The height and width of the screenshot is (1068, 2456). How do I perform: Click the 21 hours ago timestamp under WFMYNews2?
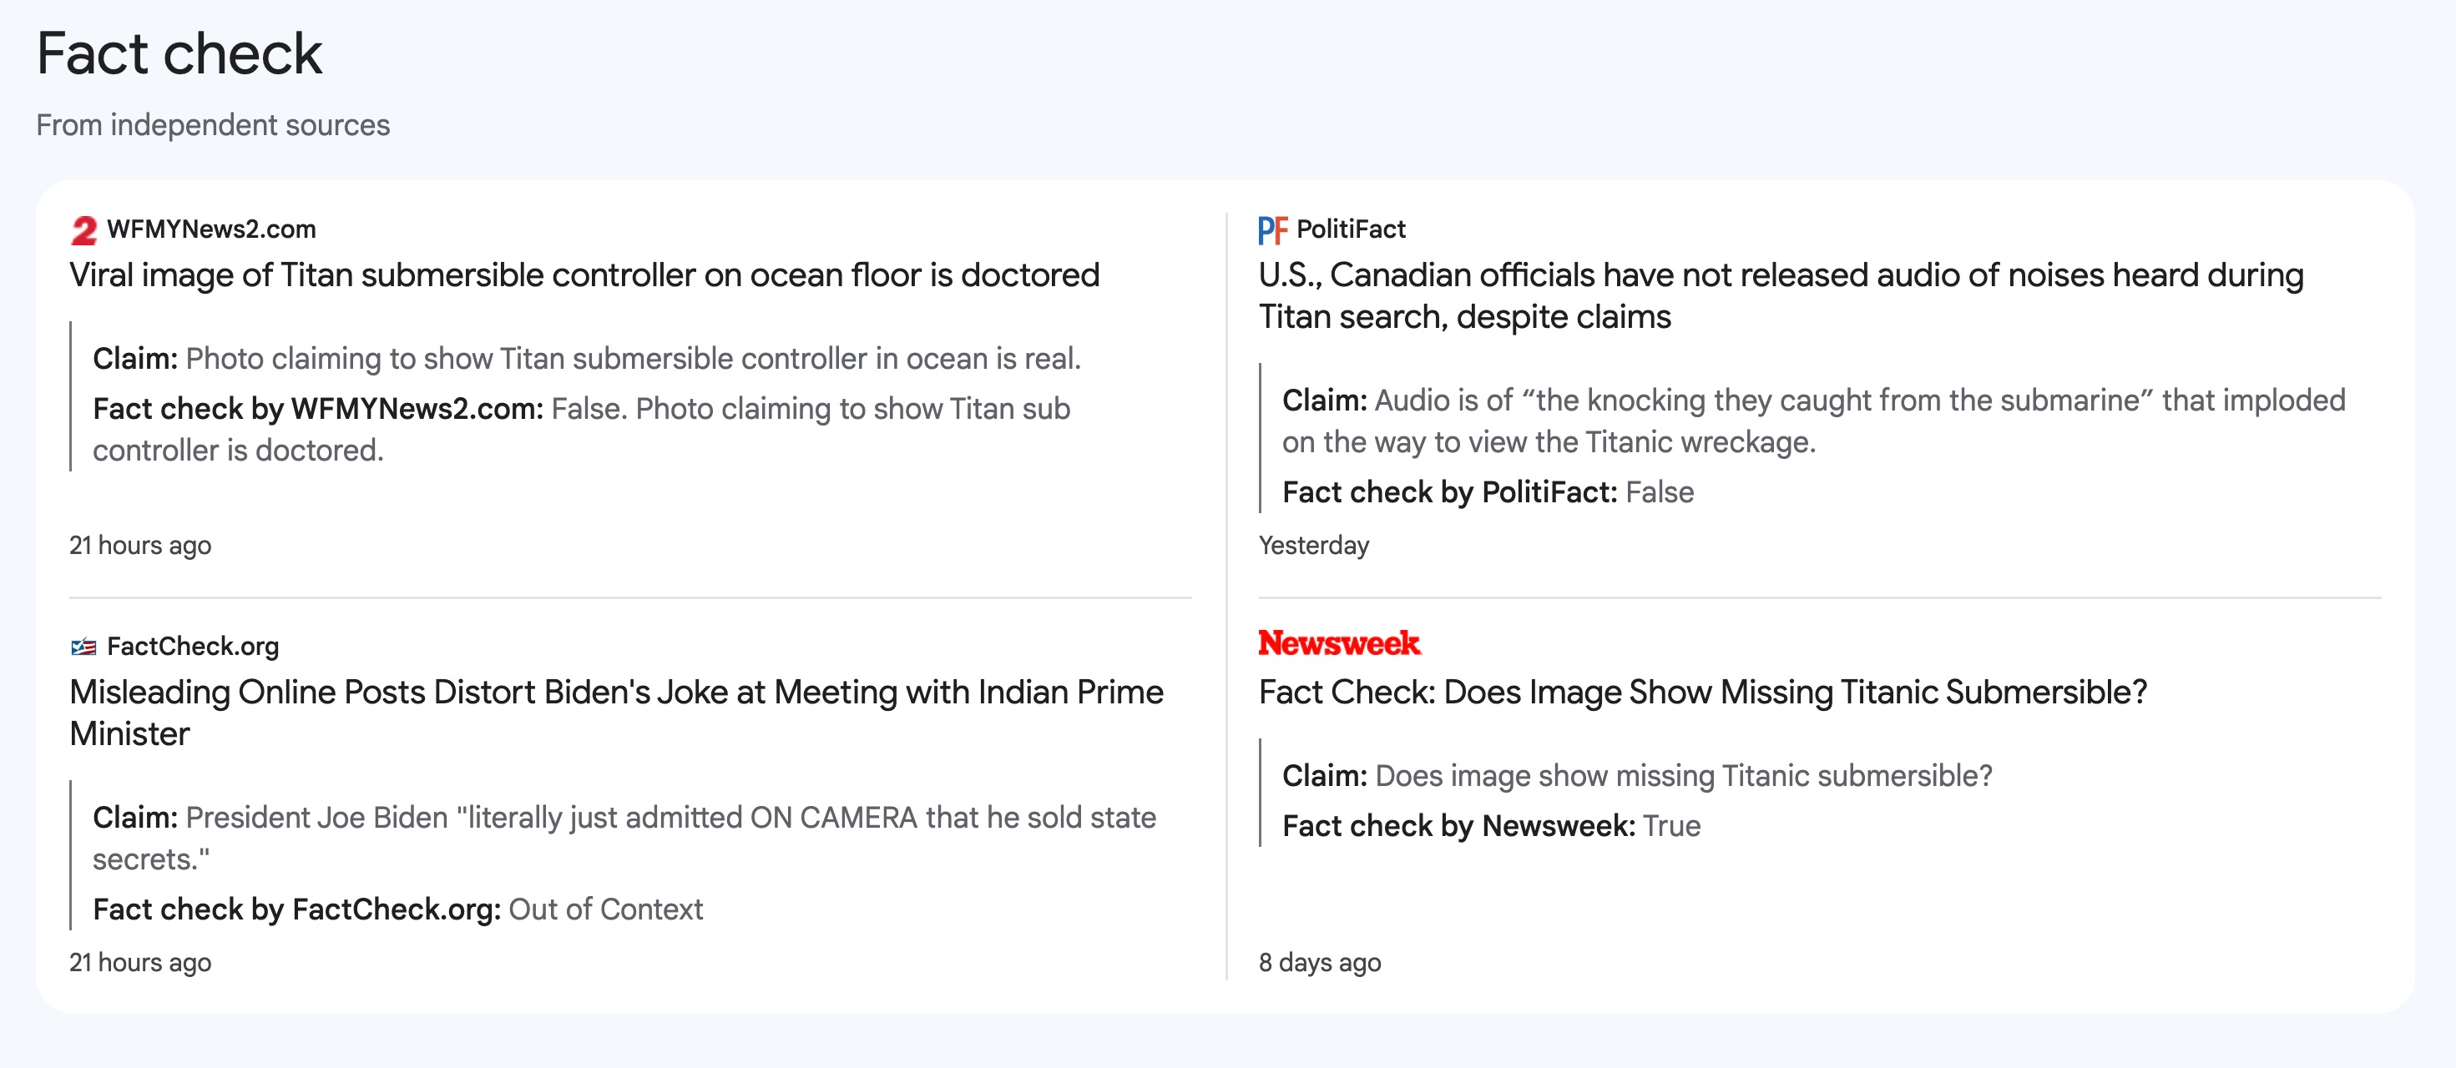(140, 546)
